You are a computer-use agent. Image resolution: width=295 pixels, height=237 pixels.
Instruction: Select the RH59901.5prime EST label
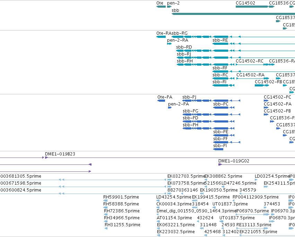pyautogui.click(x=121, y=197)
